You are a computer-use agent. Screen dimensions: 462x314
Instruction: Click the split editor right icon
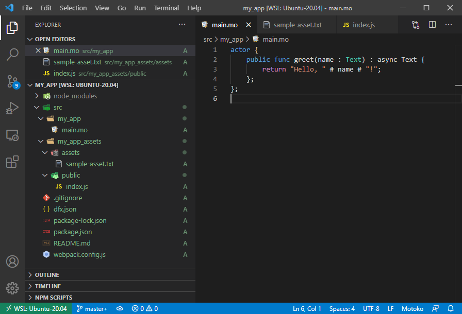[x=432, y=25]
